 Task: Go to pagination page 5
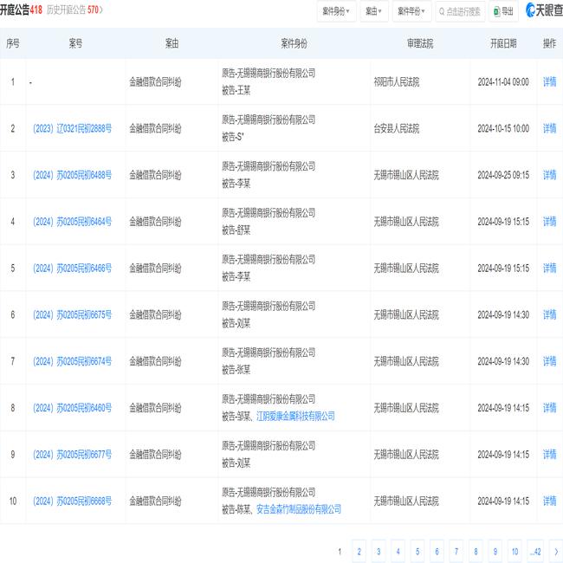click(417, 552)
